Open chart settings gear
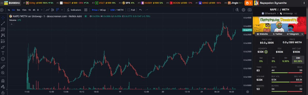The width and height of the screenshot is (308, 95). coord(244,10)
